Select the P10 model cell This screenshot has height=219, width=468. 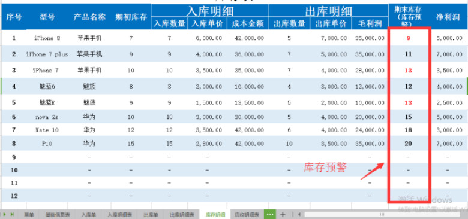[x=47, y=144]
